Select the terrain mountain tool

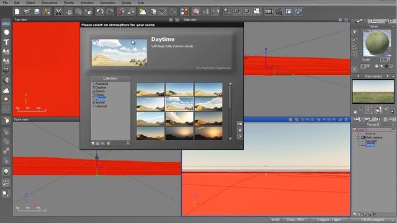point(6,51)
